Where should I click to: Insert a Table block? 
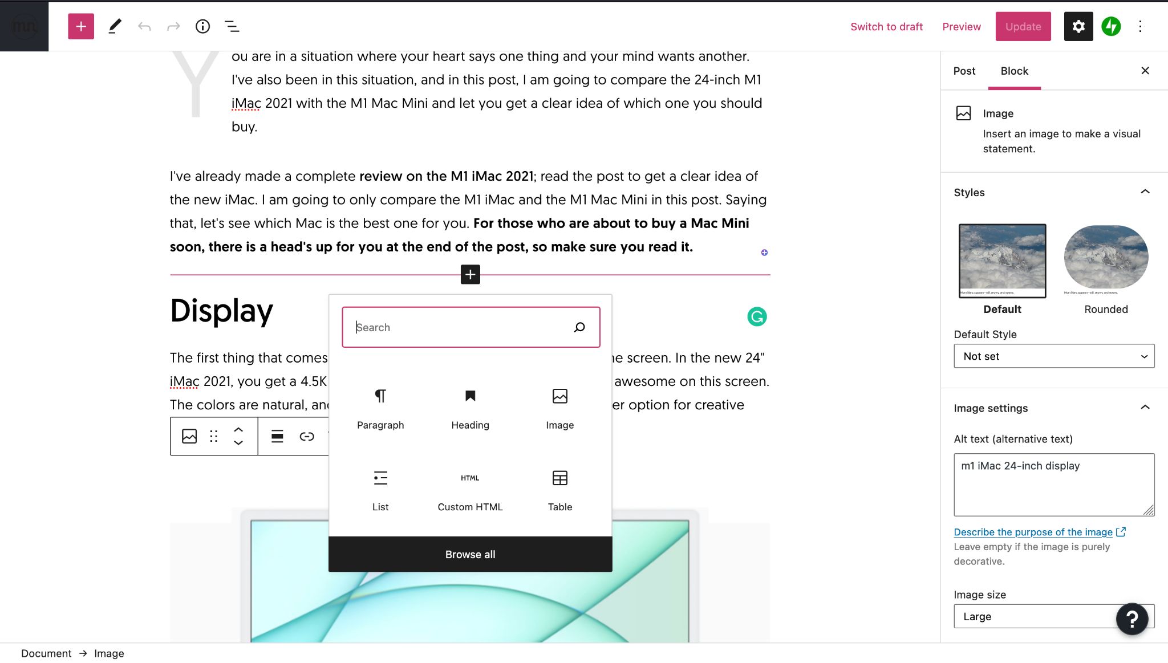point(559,489)
